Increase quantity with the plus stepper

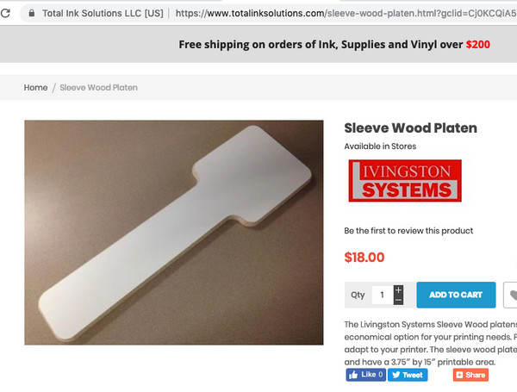(398, 290)
